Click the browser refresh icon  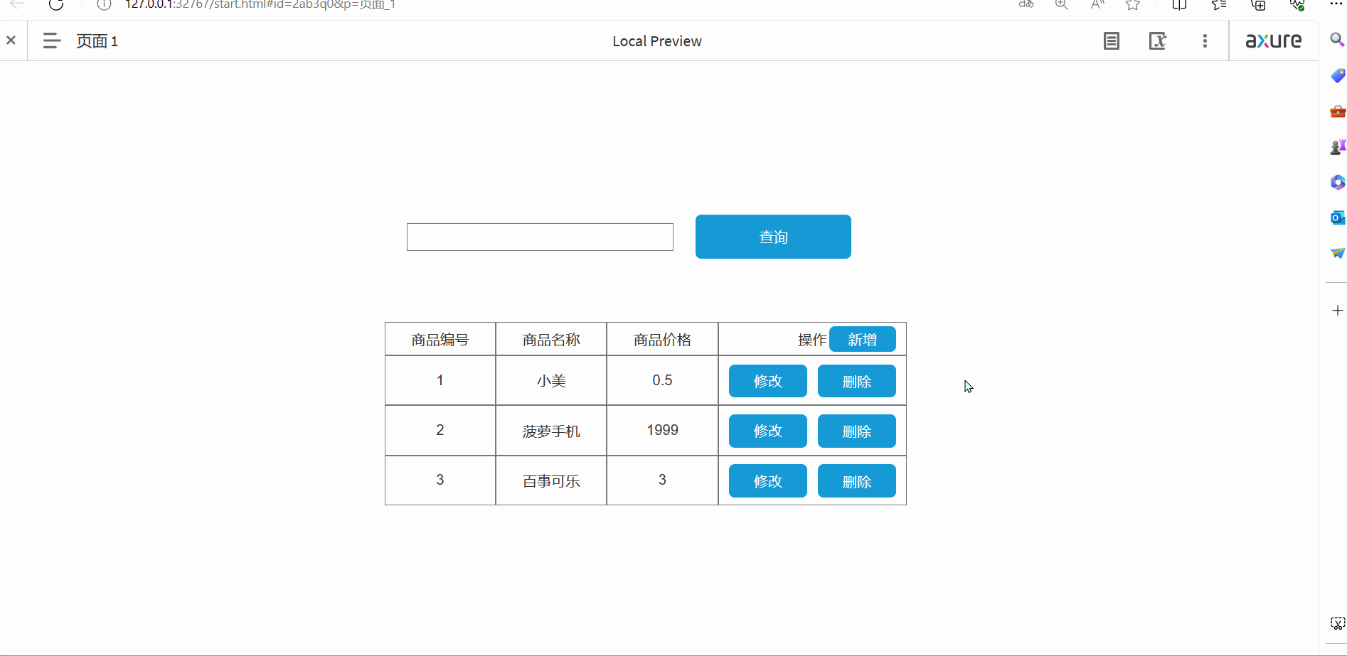click(x=56, y=4)
